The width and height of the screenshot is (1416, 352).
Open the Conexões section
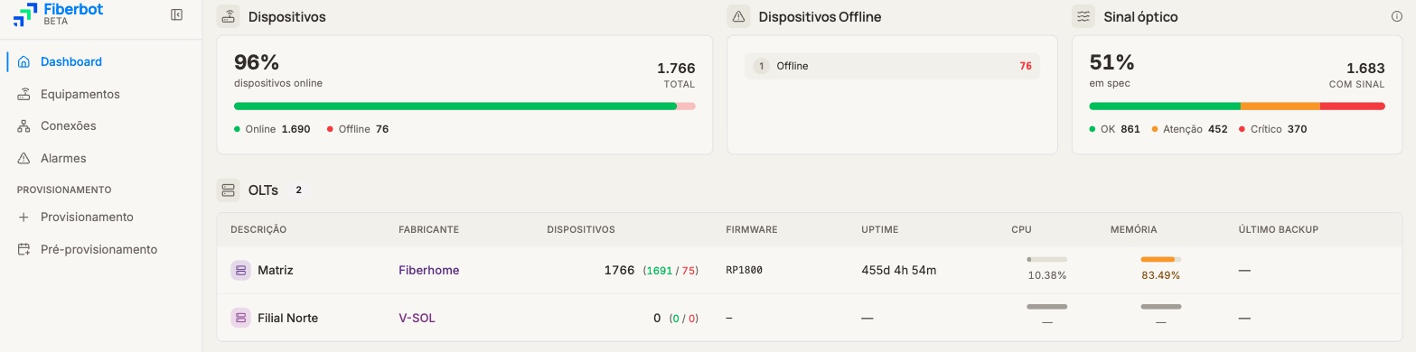(x=101, y=126)
